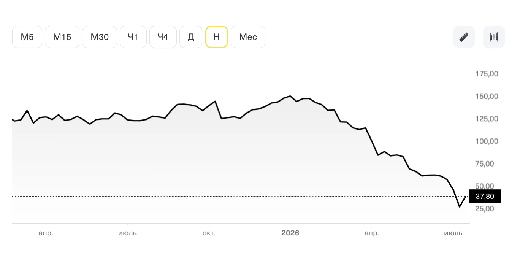Switch to М30 interval

pyautogui.click(x=100, y=37)
